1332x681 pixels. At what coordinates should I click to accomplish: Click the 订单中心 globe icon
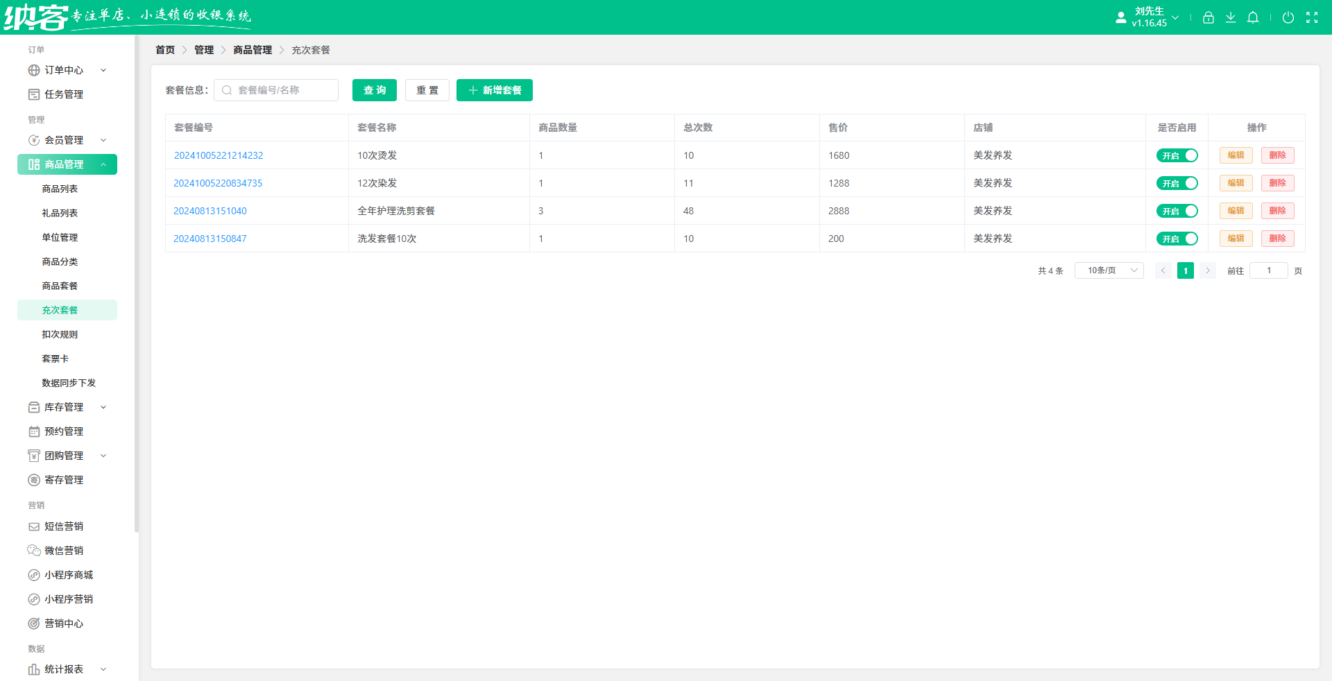[34, 70]
